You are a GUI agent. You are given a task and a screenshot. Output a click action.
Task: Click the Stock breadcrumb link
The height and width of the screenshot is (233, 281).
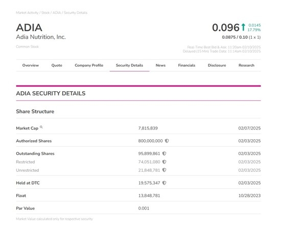tap(45, 13)
